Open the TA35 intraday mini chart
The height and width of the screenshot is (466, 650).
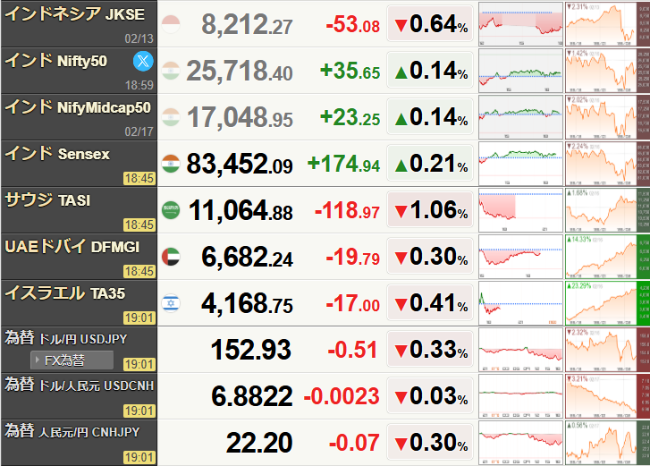pos(520,303)
